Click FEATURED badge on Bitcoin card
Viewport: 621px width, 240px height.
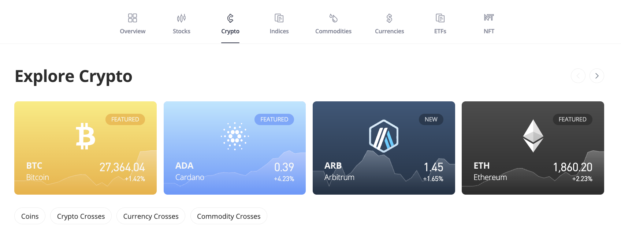point(125,119)
